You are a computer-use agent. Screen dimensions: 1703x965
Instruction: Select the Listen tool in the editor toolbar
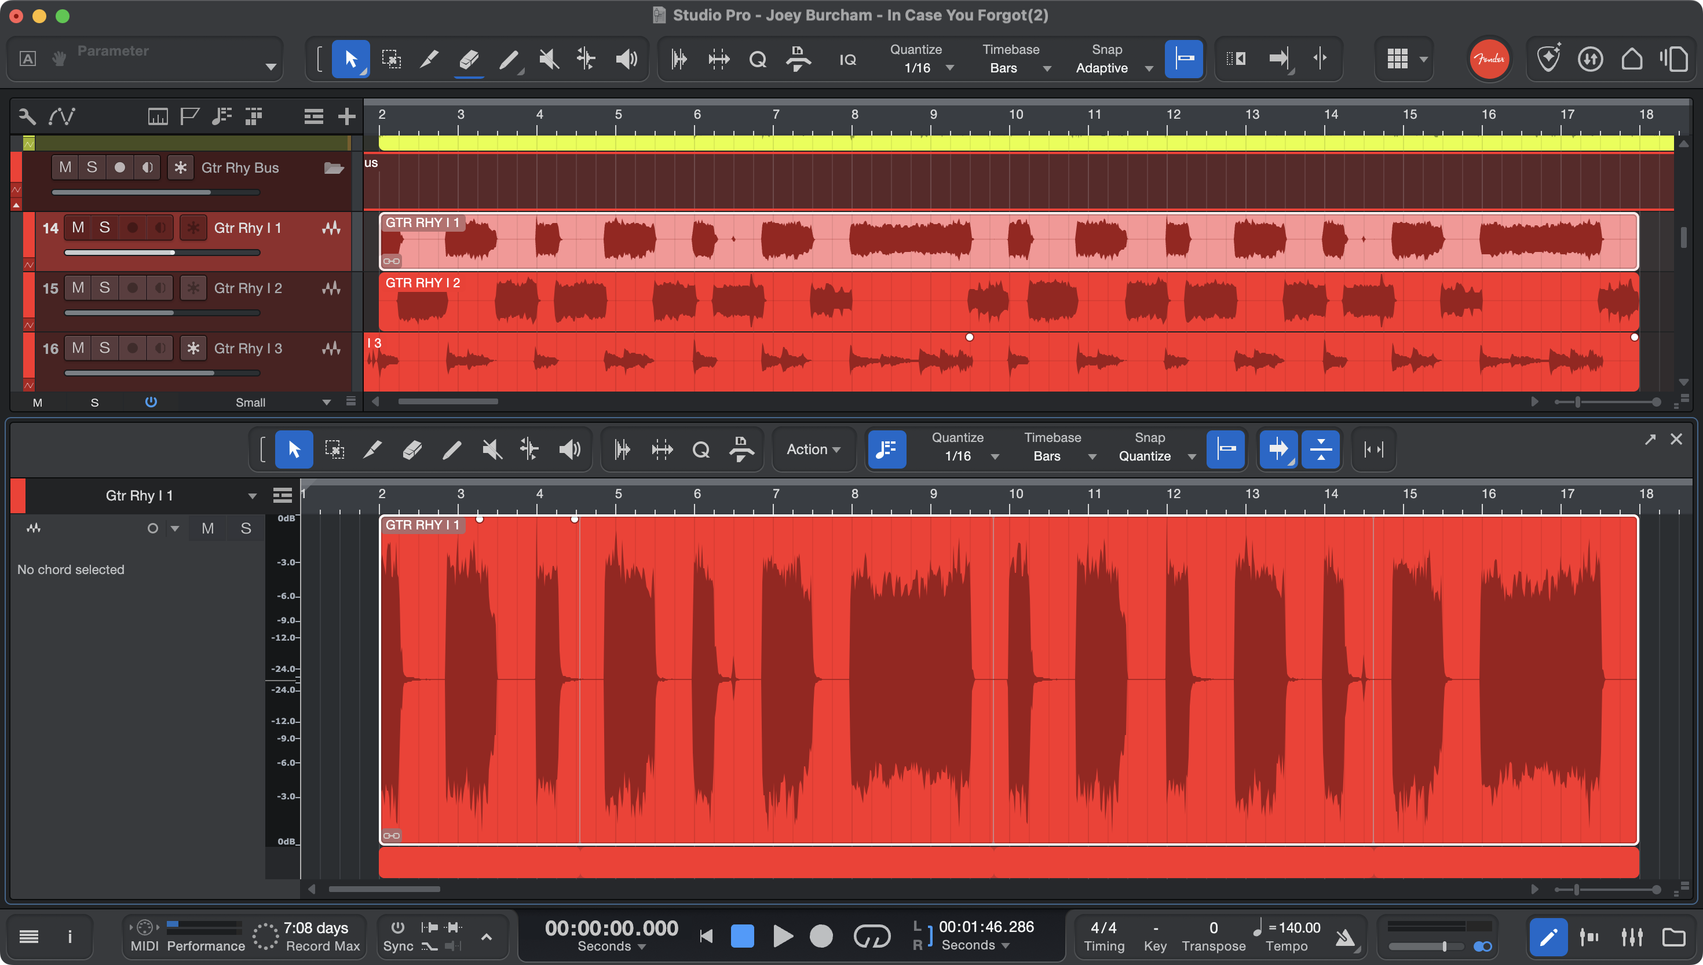[569, 449]
